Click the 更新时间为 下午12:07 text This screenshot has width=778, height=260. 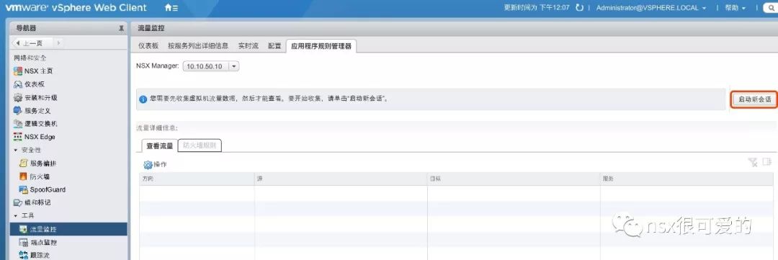coord(537,8)
